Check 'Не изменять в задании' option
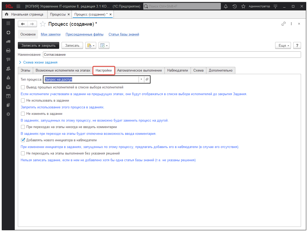The height and width of the screenshot is (232, 308). click(x=23, y=114)
